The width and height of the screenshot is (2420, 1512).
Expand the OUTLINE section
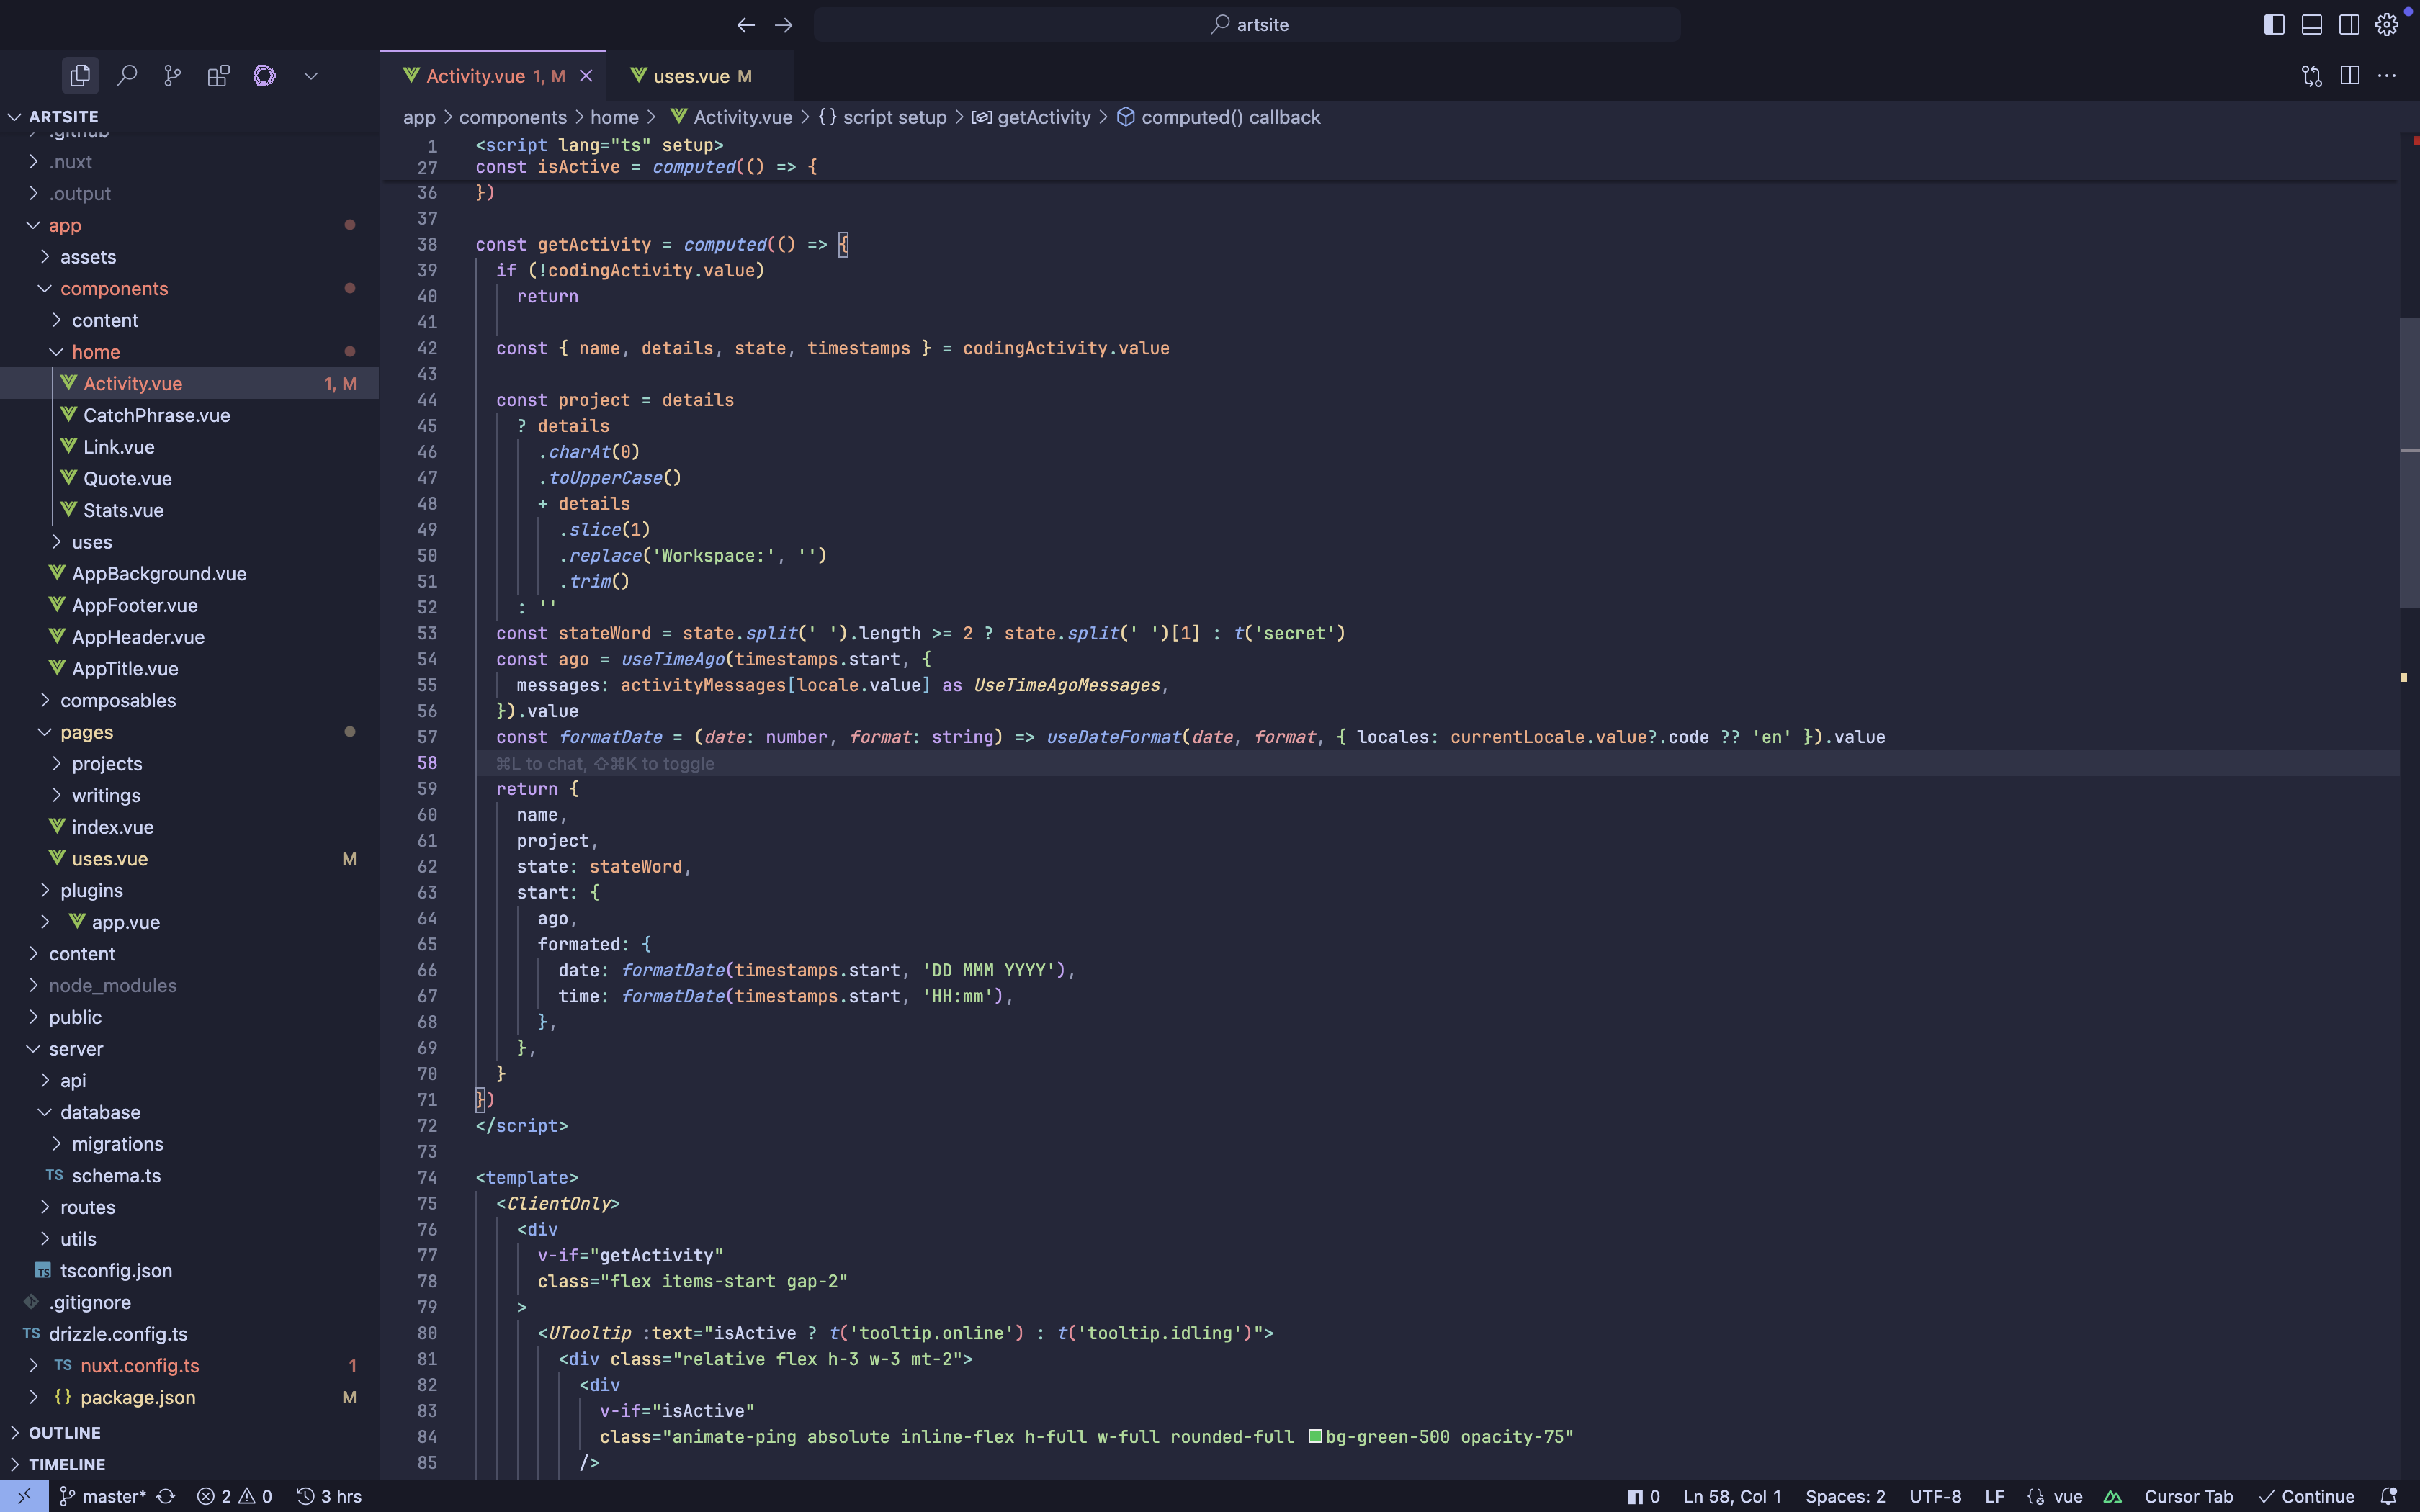[x=64, y=1432]
